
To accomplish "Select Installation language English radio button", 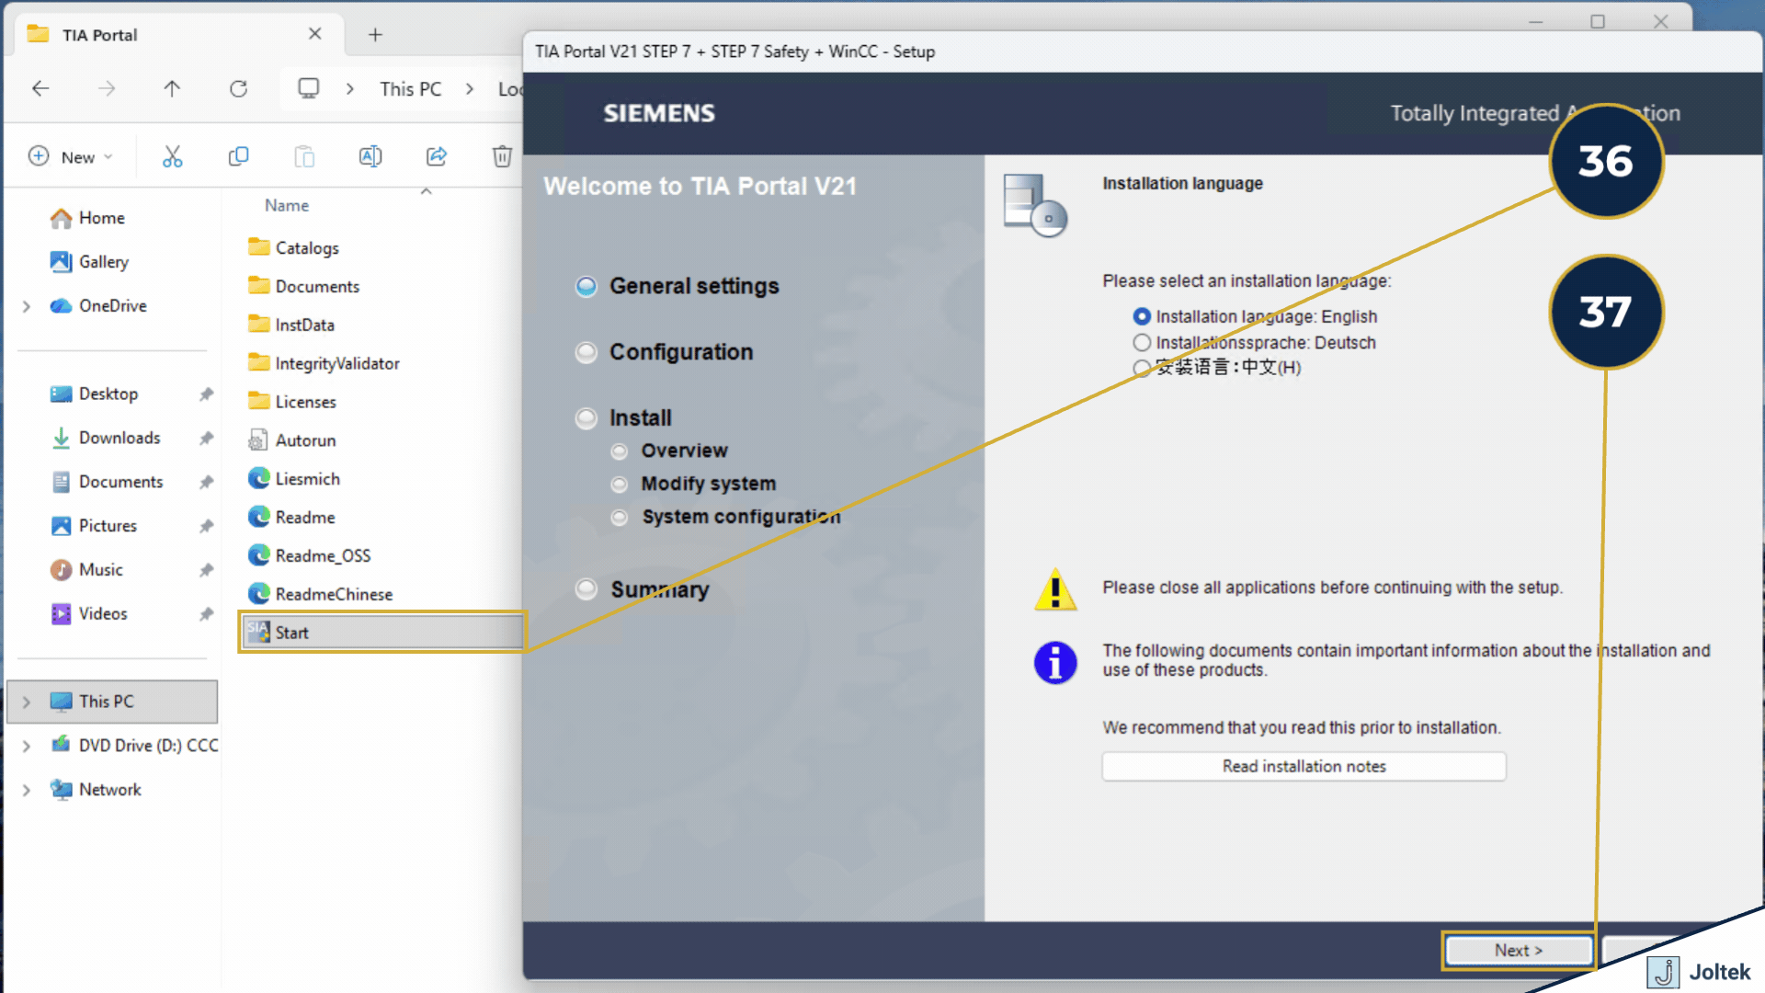I will pos(1142,316).
